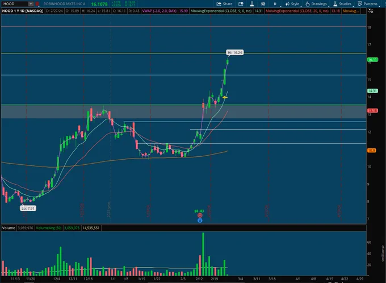This screenshot has width=386, height=283.
Task: Click the VWAP 15.99 value in the header
Action: point(183,11)
